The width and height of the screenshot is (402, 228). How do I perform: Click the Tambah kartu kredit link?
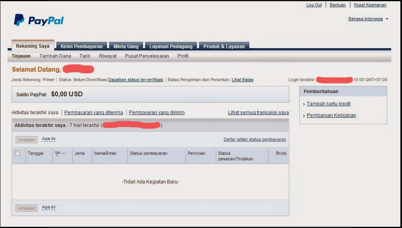pos(329,104)
